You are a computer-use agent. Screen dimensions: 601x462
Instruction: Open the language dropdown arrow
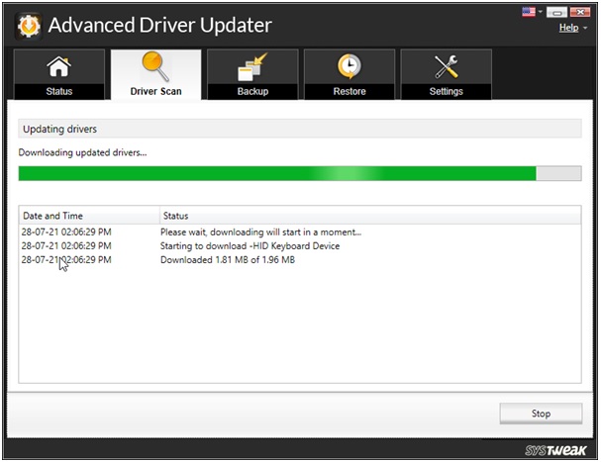540,12
